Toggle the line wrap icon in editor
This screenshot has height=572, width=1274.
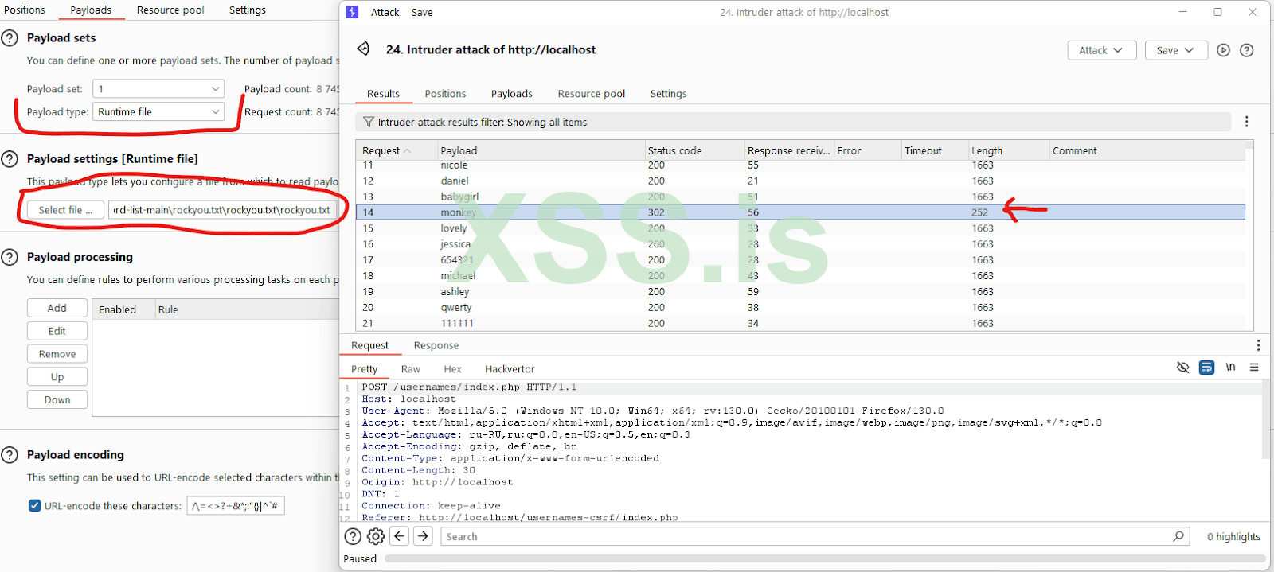(1206, 368)
